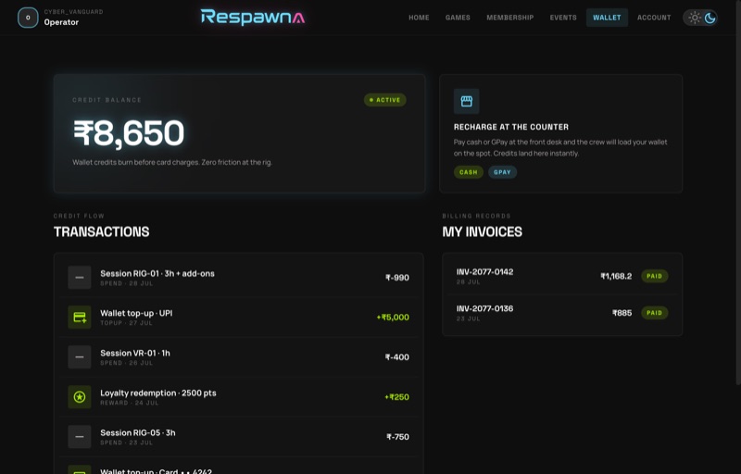
Task: Select the Wallet tab
Action: pos(607,18)
